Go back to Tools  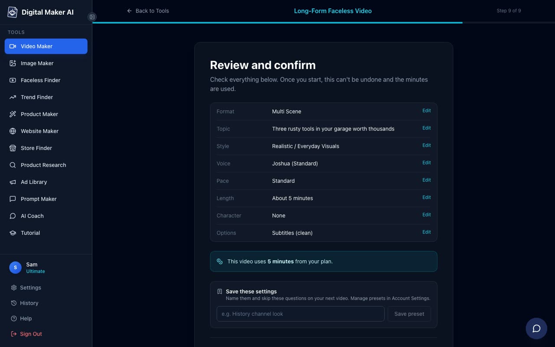point(148,11)
